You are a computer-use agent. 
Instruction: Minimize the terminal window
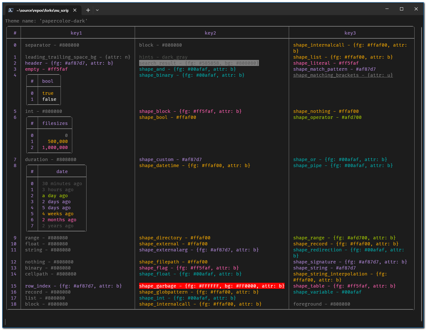tap(387, 9)
